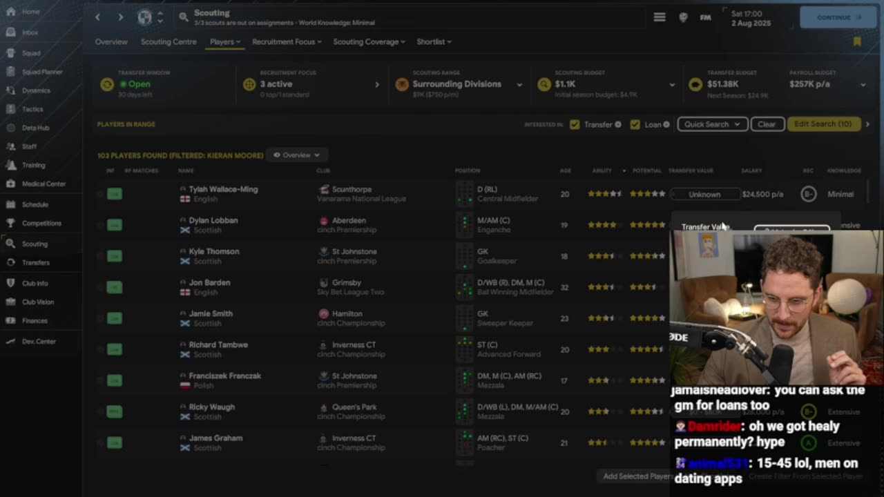Click the club selector up-down arrows
Viewport: 884px width, 497px height.
coord(160,17)
